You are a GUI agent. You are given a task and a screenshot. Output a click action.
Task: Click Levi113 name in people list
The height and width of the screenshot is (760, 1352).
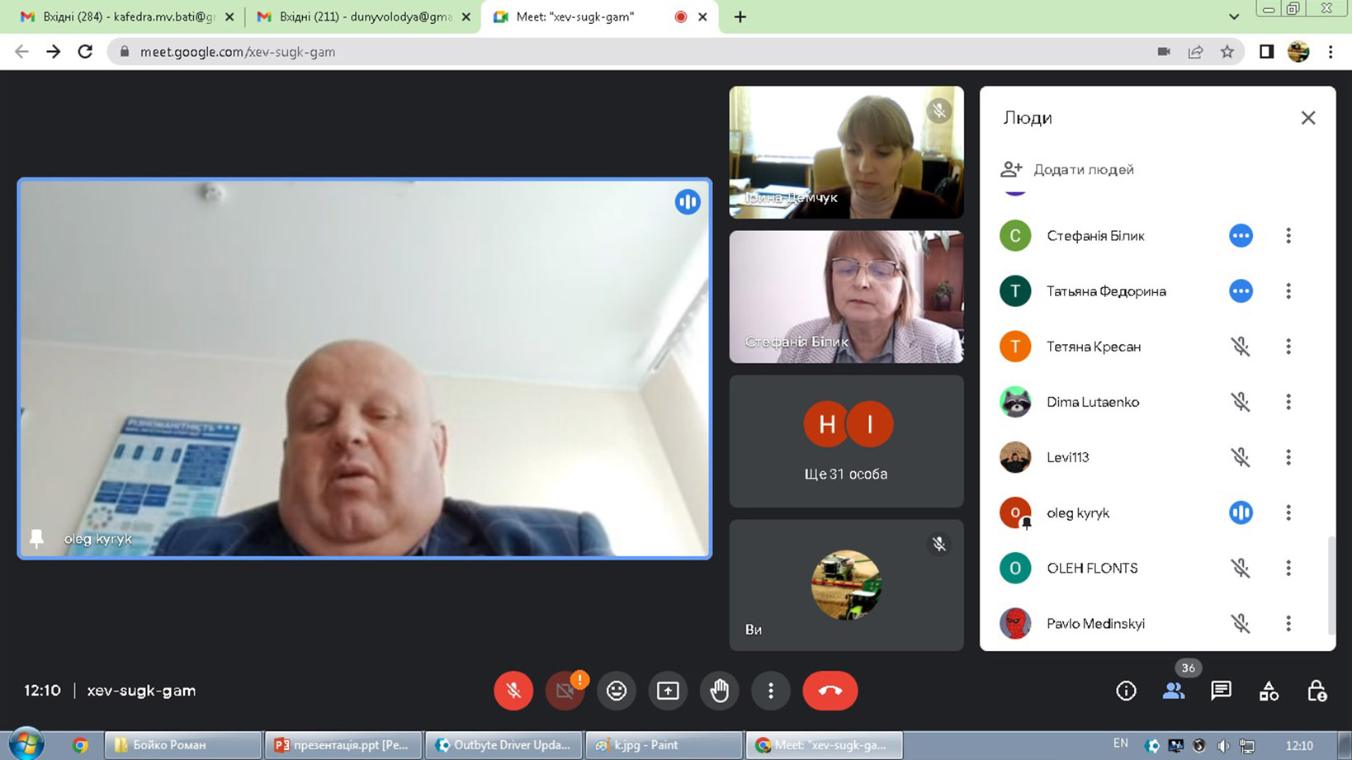tap(1067, 457)
